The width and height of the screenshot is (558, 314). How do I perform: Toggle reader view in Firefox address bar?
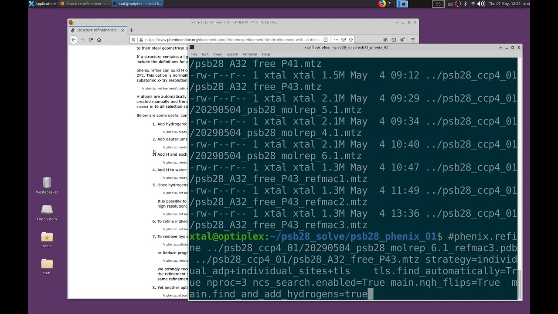[326, 40]
